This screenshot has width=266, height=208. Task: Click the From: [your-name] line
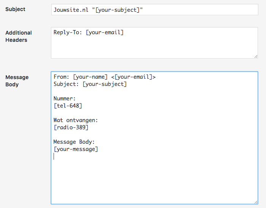pos(104,77)
